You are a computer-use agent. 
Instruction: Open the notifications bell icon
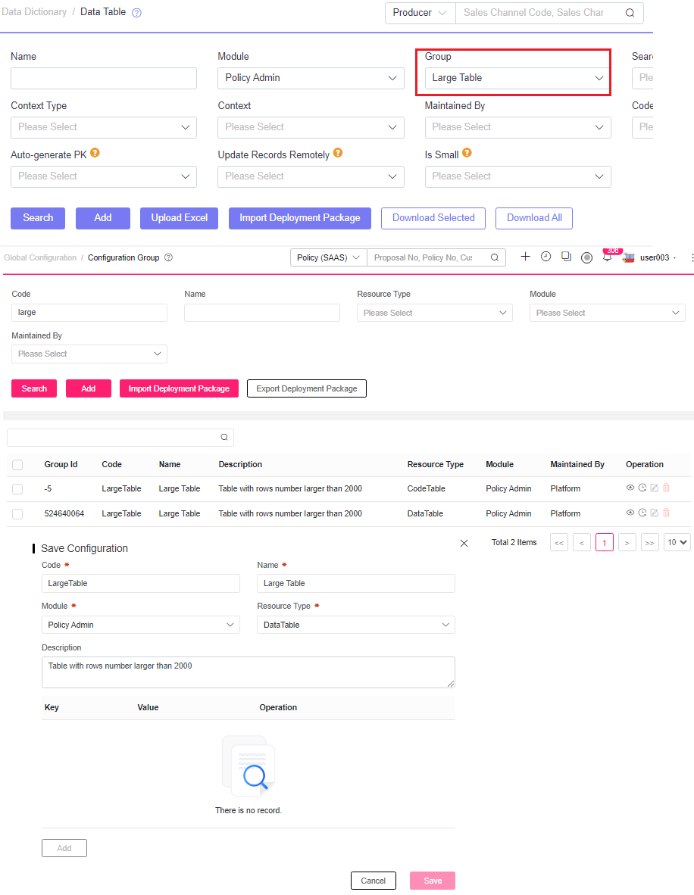607,257
